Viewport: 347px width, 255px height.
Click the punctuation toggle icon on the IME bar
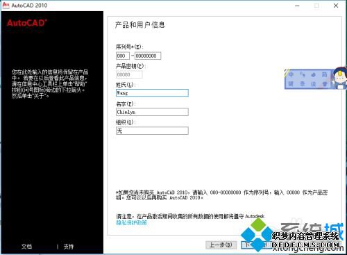302,74
